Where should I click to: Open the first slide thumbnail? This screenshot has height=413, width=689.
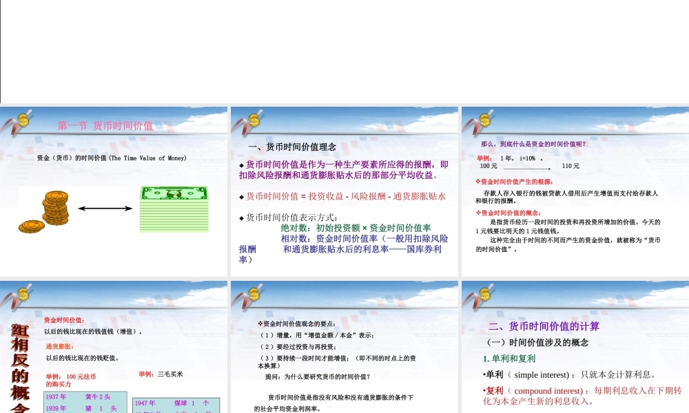tap(114, 191)
